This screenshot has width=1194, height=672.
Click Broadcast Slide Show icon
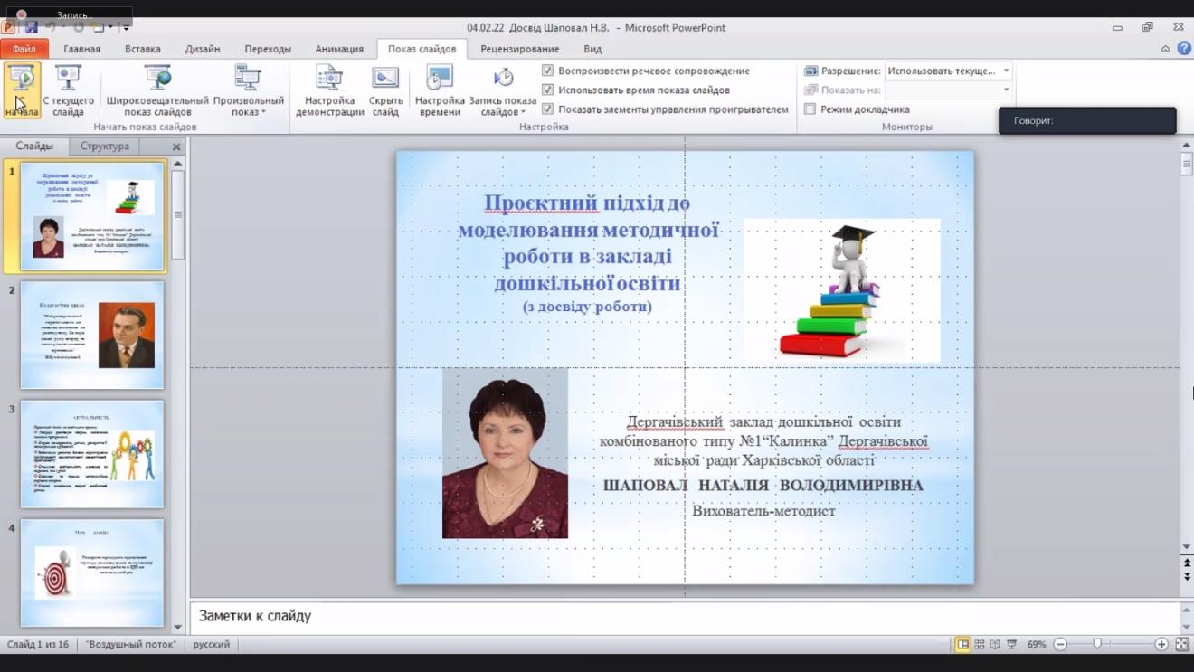pos(157,89)
